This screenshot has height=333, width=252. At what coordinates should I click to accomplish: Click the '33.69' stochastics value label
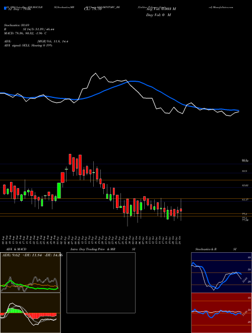click(x=246, y=280)
